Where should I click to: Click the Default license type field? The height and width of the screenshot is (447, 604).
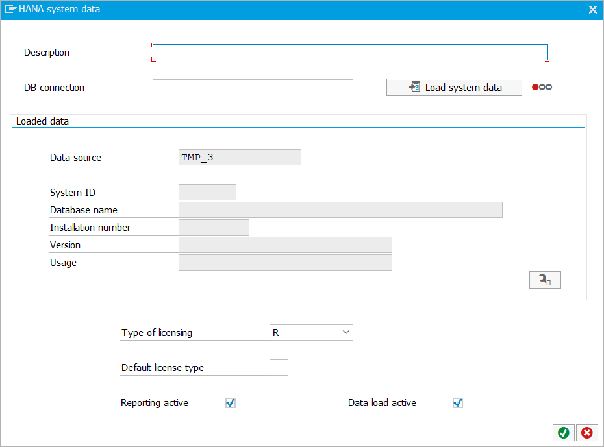(x=279, y=367)
